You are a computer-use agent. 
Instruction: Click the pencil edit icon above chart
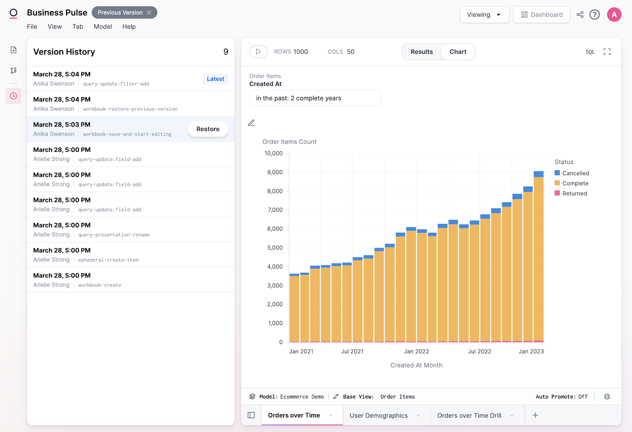(x=252, y=123)
